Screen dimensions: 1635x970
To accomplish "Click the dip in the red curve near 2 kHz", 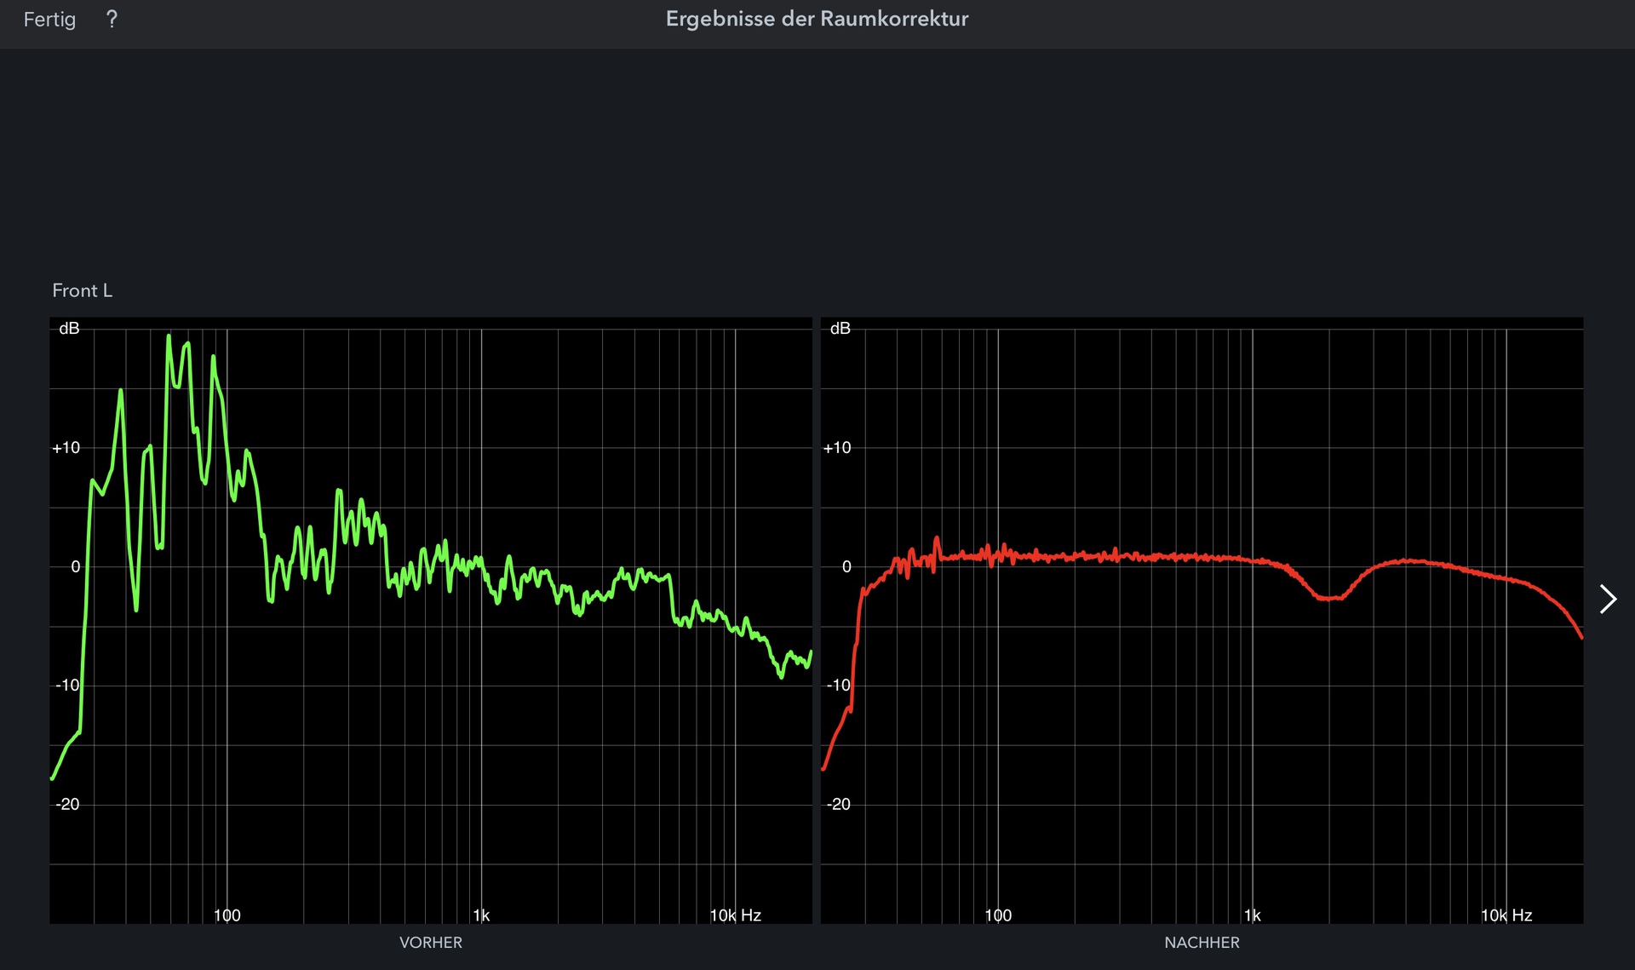I will [x=1329, y=598].
